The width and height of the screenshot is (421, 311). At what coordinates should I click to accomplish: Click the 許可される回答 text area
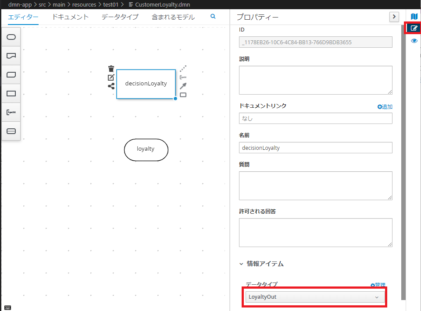pos(315,233)
